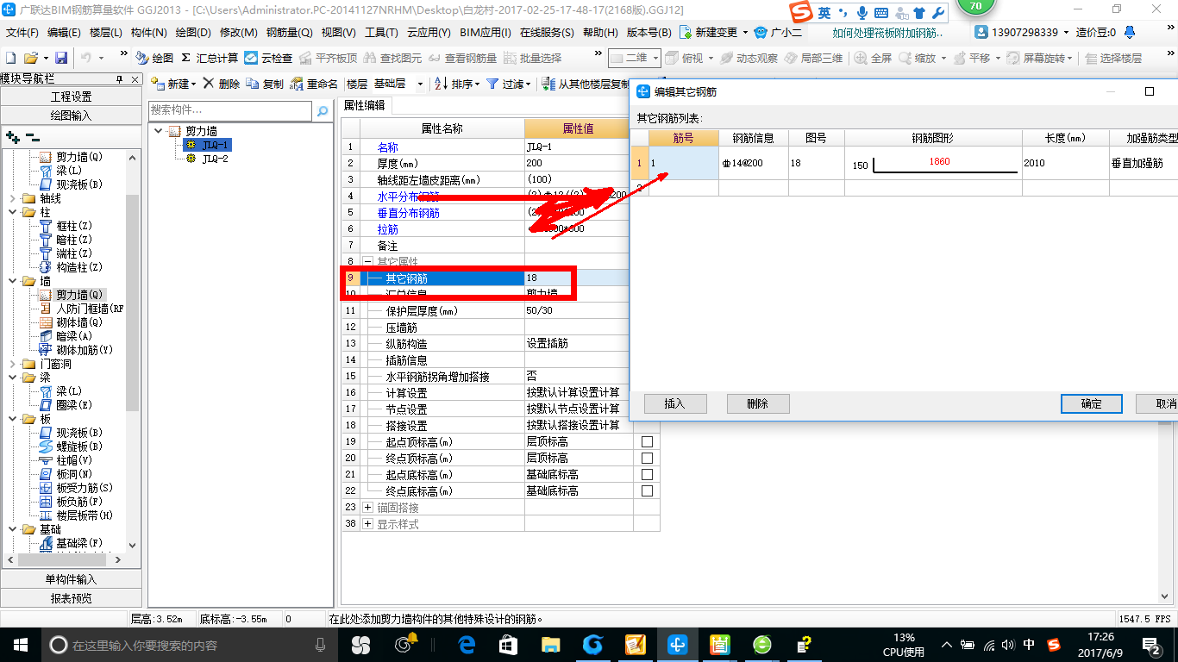This screenshot has width=1178, height=662.
Task: Click the Save floppy disk icon
Action: pyautogui.click(x=61, y=58)
